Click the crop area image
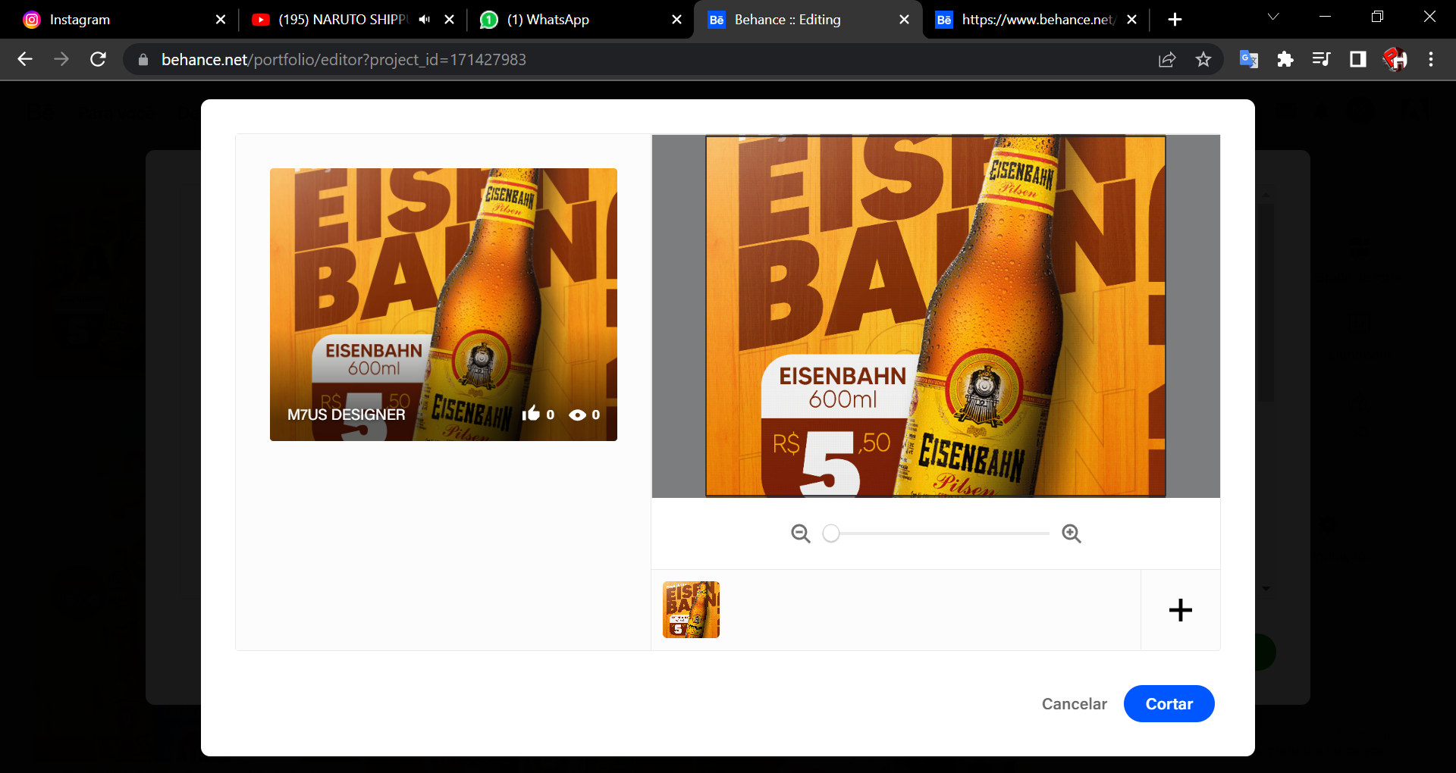The image size is (1456, 773). click(936, 316)
